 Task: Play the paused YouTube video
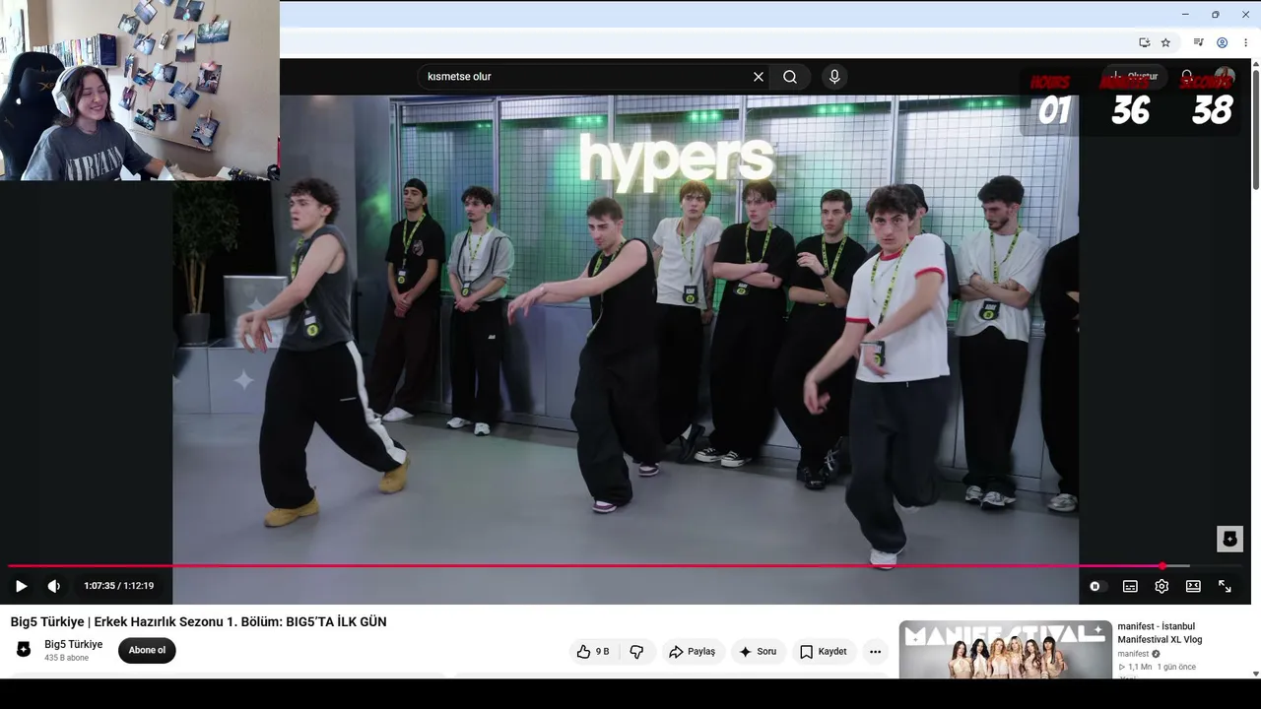coord(21,586)
